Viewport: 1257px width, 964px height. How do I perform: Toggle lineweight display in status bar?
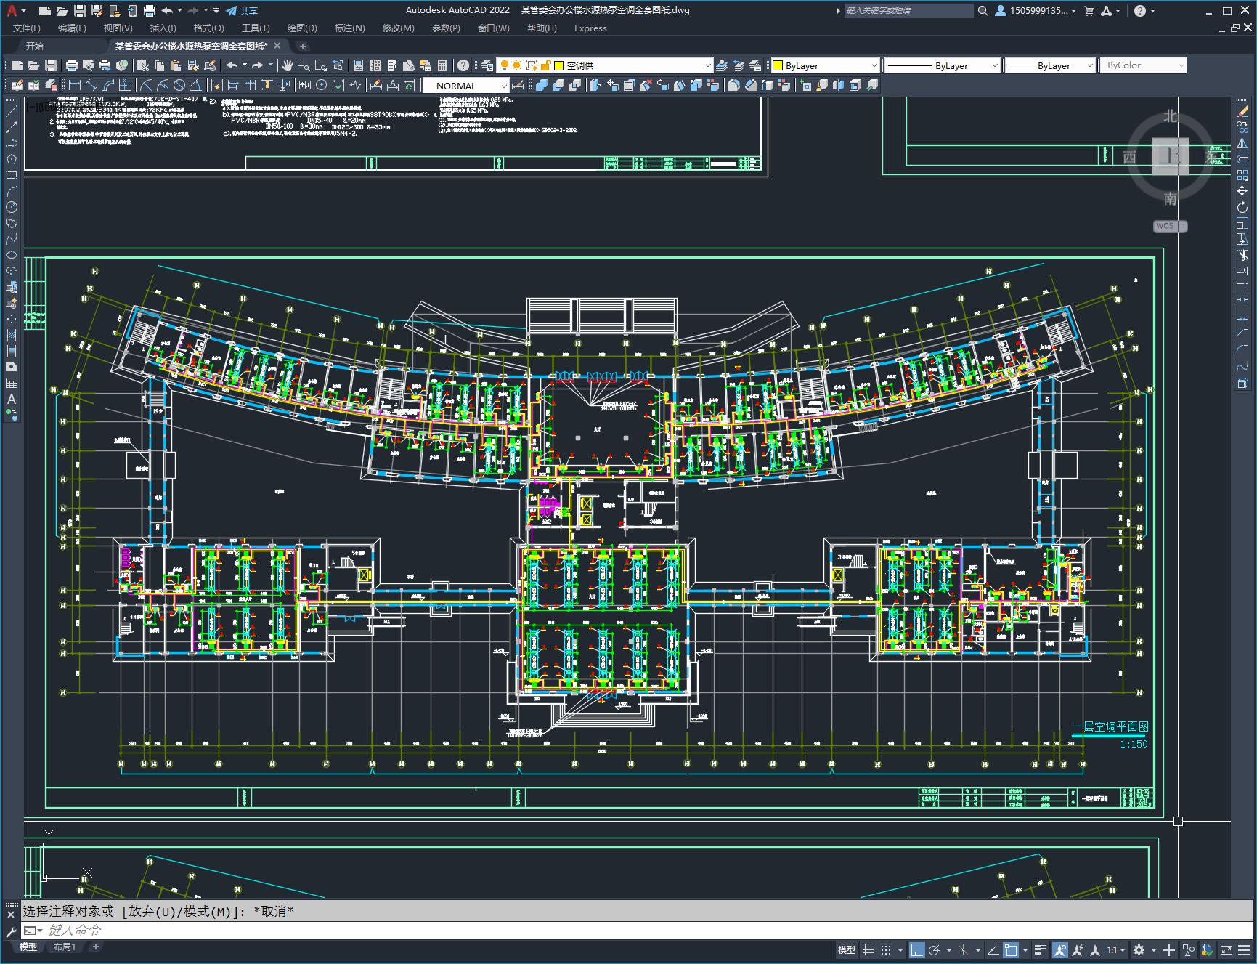tap(1041, 950)
